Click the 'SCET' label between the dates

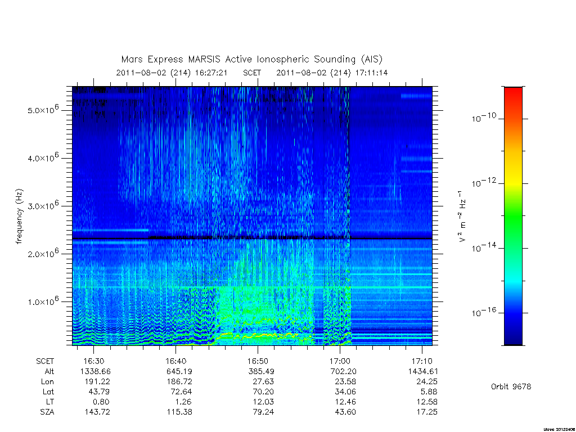252,73
